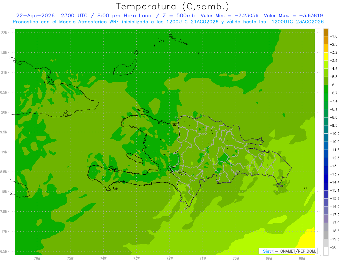Click the 74W longitude axis label
Image resolution: width=339 pixels, height=262 pixels.
(x=103, y=258)
